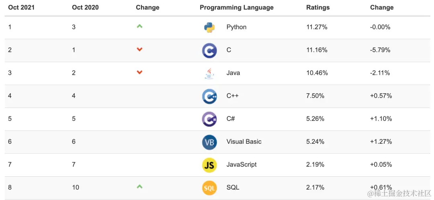Click the yellow JS JavaScript logo
Screen dimensions: 434x200
point(209,165)
